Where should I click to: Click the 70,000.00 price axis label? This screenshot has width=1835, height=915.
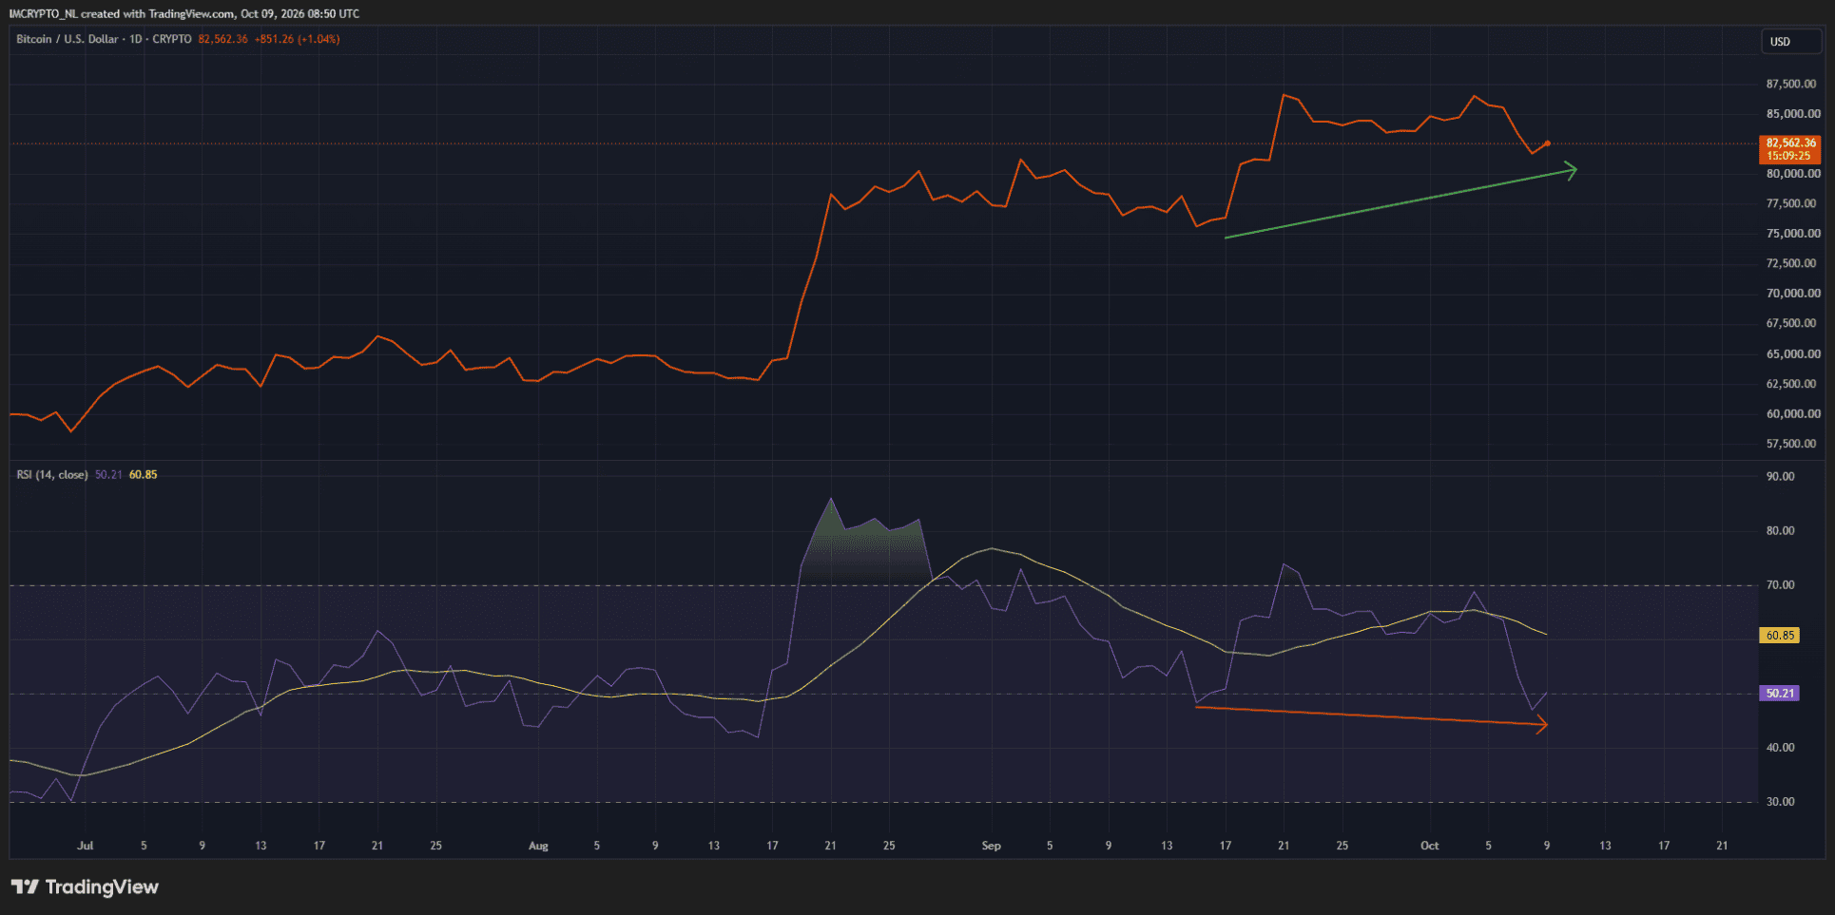(x=1793, y=294)
